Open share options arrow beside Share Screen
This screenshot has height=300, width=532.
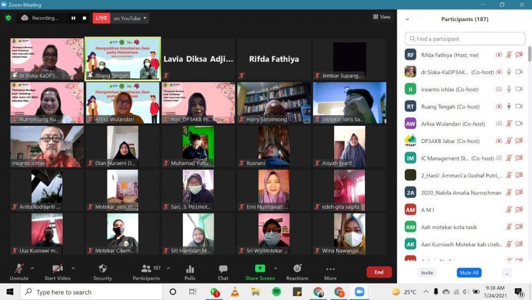click(276, 269)
